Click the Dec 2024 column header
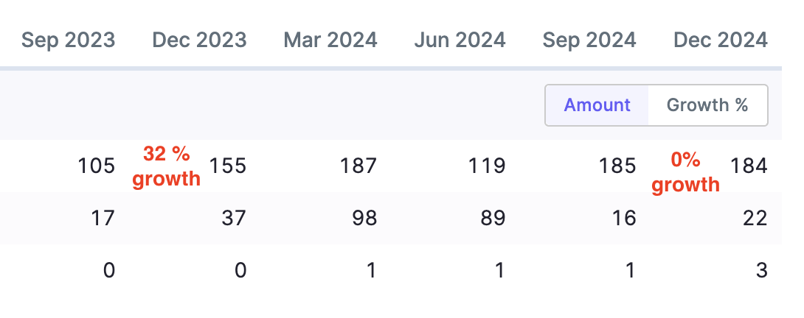The width and height of the screenshot is (804, 318). coord(721,40)
